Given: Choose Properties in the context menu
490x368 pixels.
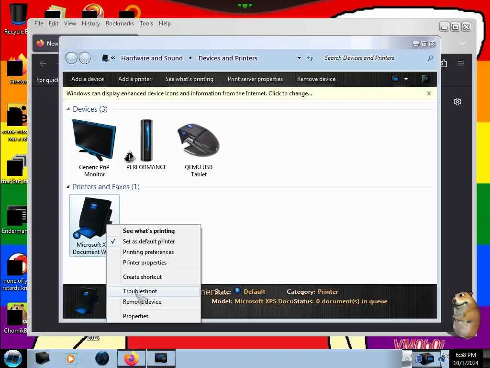Looking at the screenshot, I should (154, 316).
